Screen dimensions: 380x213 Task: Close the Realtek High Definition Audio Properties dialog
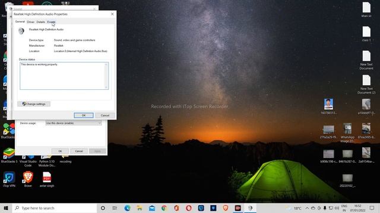point(112,14)
